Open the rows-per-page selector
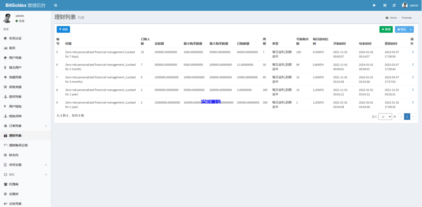 click(385, 117)
